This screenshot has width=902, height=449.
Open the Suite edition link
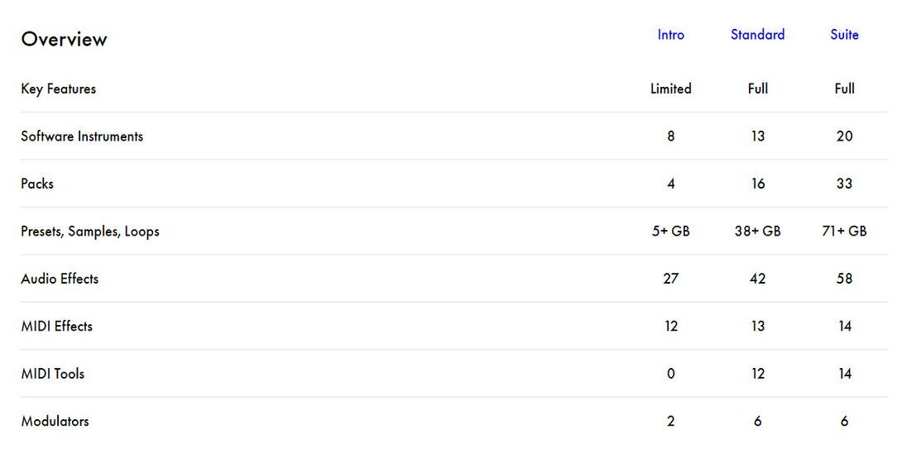844,35
